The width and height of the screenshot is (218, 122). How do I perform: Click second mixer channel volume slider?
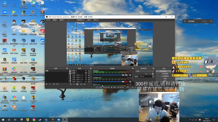pyautogui.click(x=108, y=82)
